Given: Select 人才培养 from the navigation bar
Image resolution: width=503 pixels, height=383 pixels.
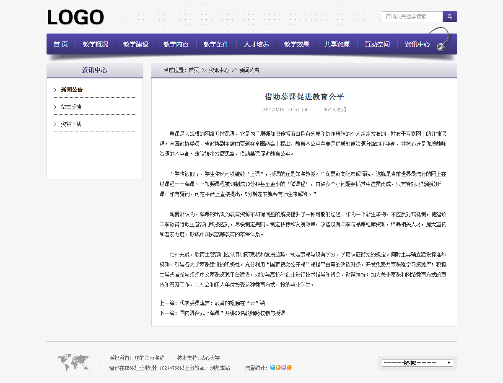Looking at the screenshot, I should pyautogui.click(x=257, y=44).
